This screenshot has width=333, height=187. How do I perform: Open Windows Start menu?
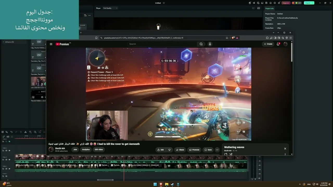coord(155,184)
